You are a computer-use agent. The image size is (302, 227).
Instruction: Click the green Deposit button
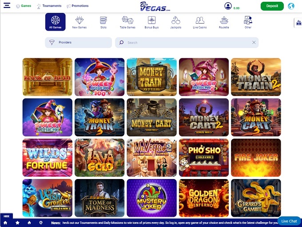272,6
